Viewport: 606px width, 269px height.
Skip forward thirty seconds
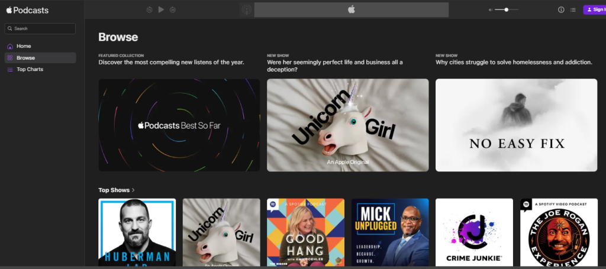173,9
